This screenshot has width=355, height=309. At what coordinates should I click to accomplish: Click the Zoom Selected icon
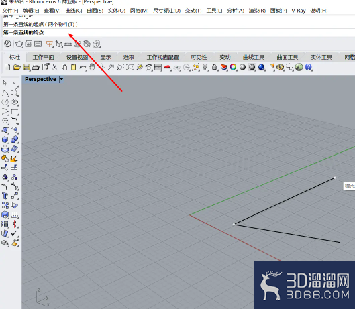140,67
